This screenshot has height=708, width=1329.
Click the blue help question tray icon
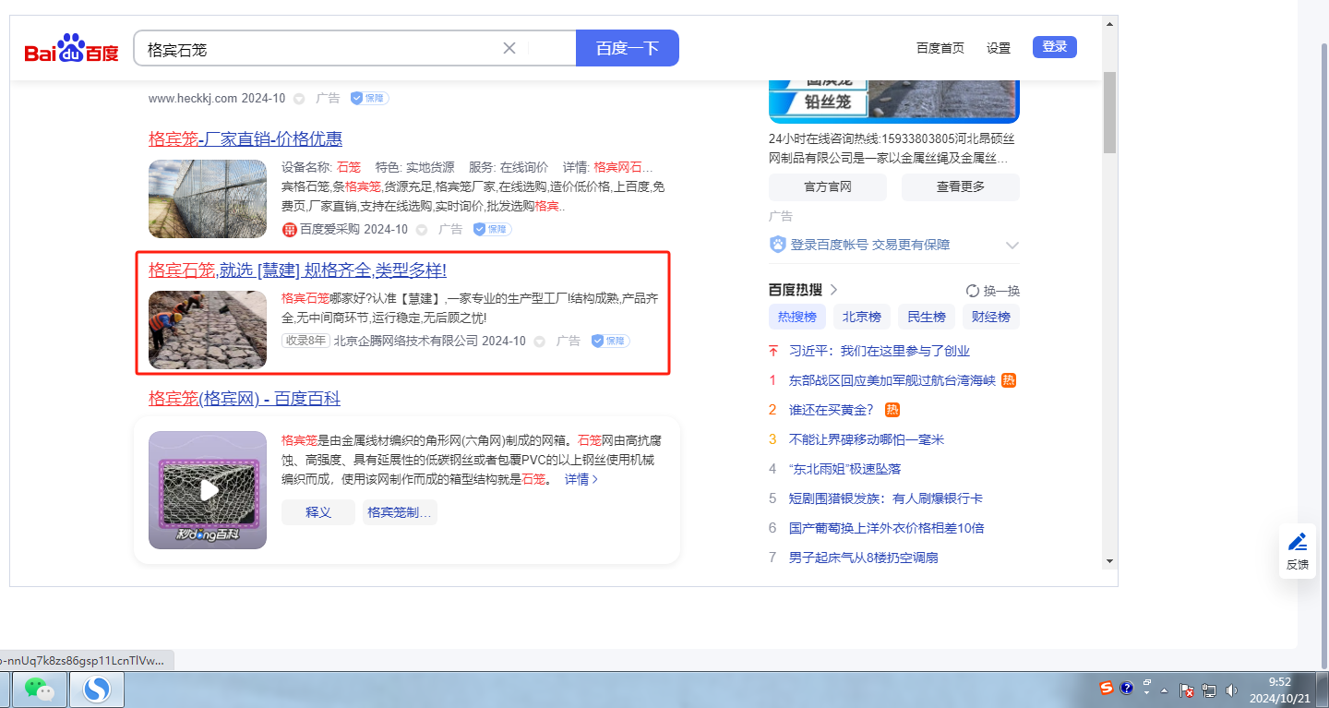tap(1127, 688)
